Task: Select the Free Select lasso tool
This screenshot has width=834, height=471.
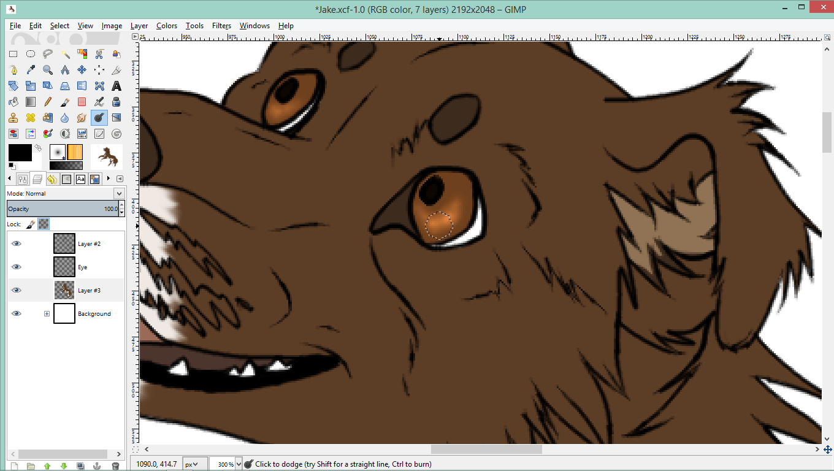Action: [x=47, y=53]
